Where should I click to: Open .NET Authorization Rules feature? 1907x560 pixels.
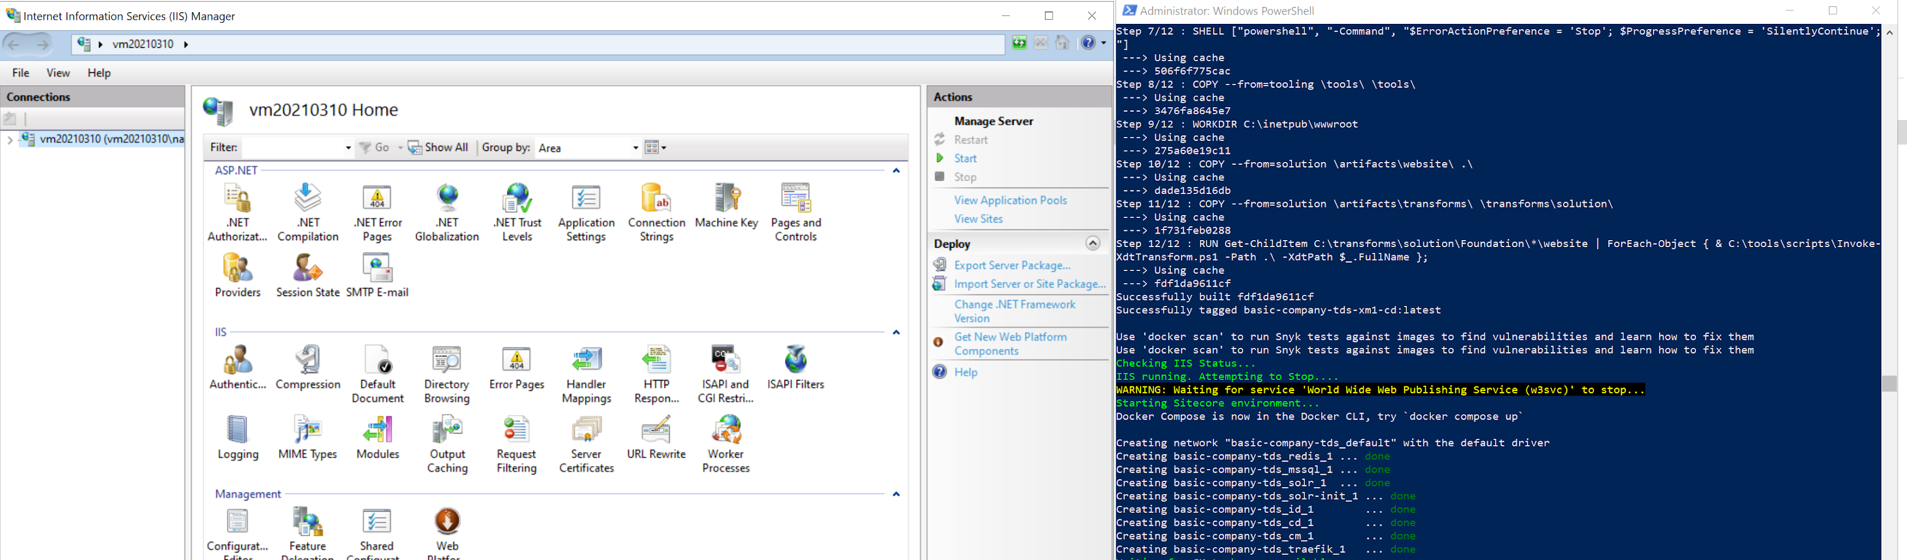coord(237,213)
